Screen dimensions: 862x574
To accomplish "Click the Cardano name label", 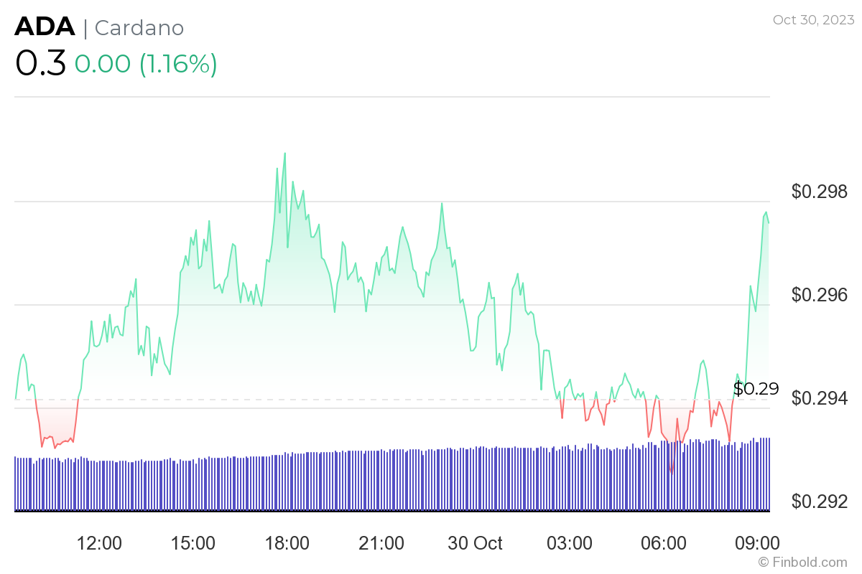I will coord(139,28).
